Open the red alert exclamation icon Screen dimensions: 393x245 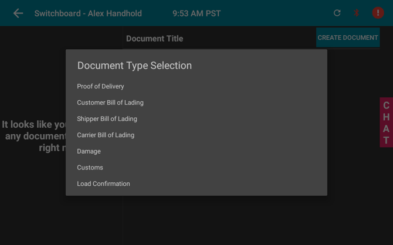click(x=378, y=13)
